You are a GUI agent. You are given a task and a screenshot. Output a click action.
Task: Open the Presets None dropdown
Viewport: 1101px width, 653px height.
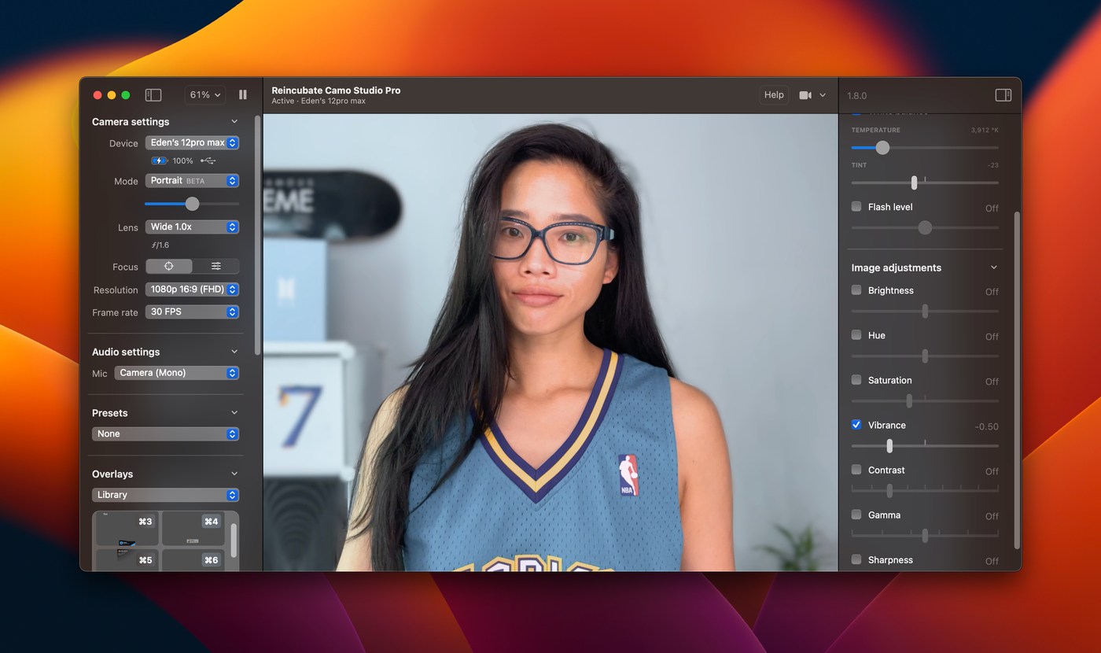pyautogui.click(x=165, y=434)
